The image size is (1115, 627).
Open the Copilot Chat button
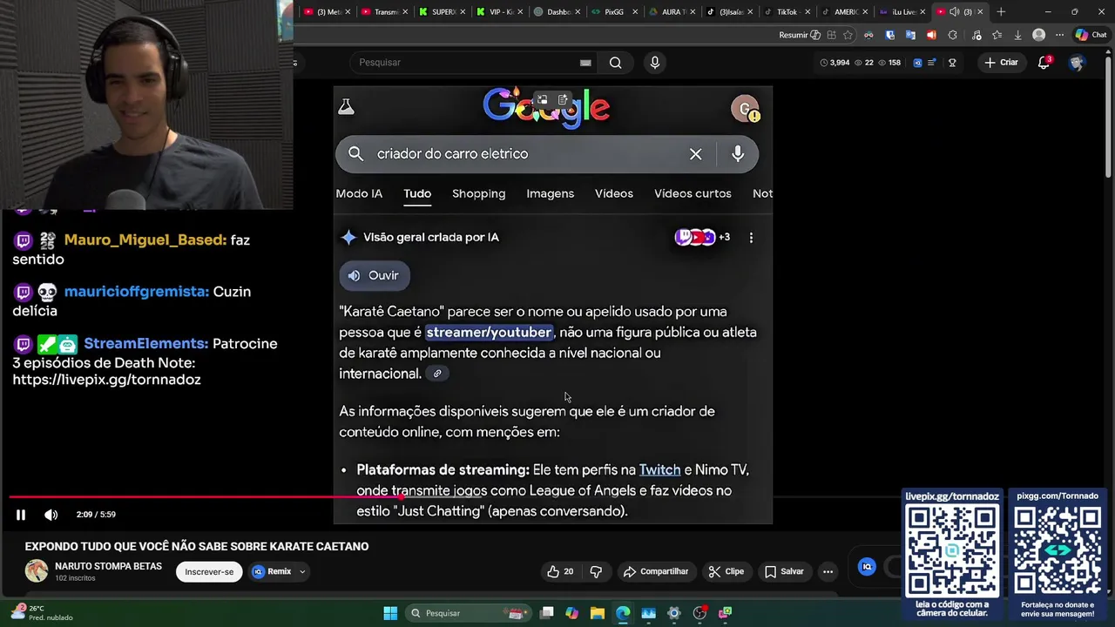click(x=1090, y=35)
